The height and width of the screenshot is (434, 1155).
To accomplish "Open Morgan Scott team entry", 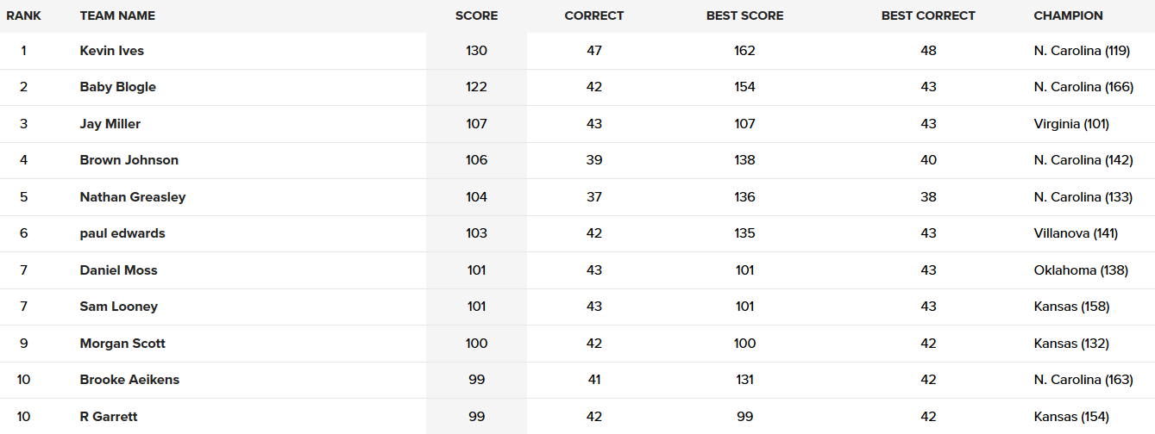I will [x=122, y=344].
